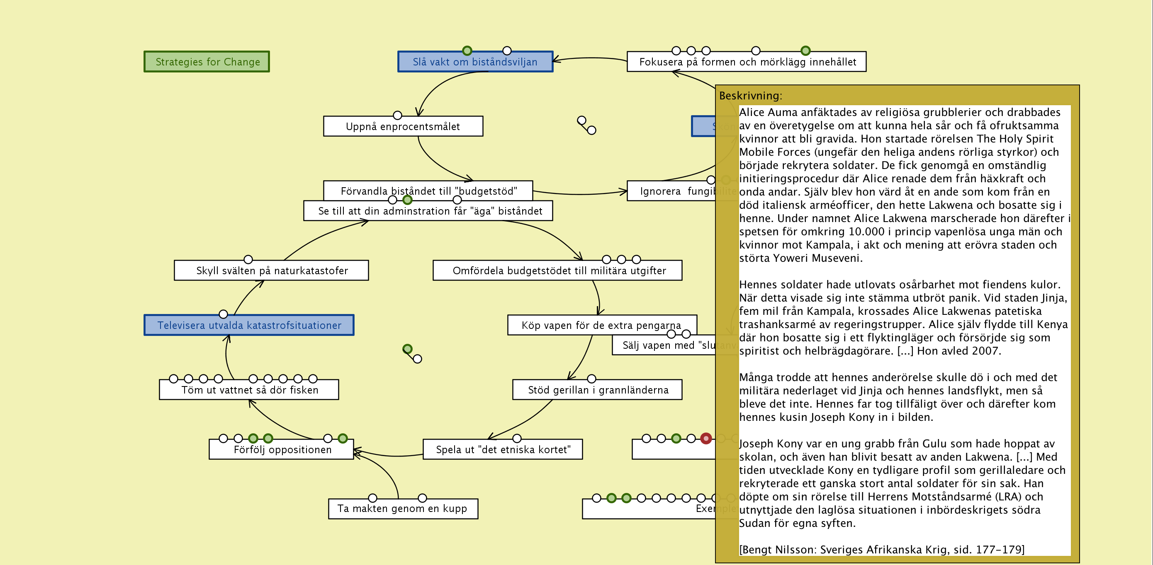This screenshot has height=565, width=1153.
Task: Click the green circle on Fokusera på formen node
Action: [x=805, y=51]
